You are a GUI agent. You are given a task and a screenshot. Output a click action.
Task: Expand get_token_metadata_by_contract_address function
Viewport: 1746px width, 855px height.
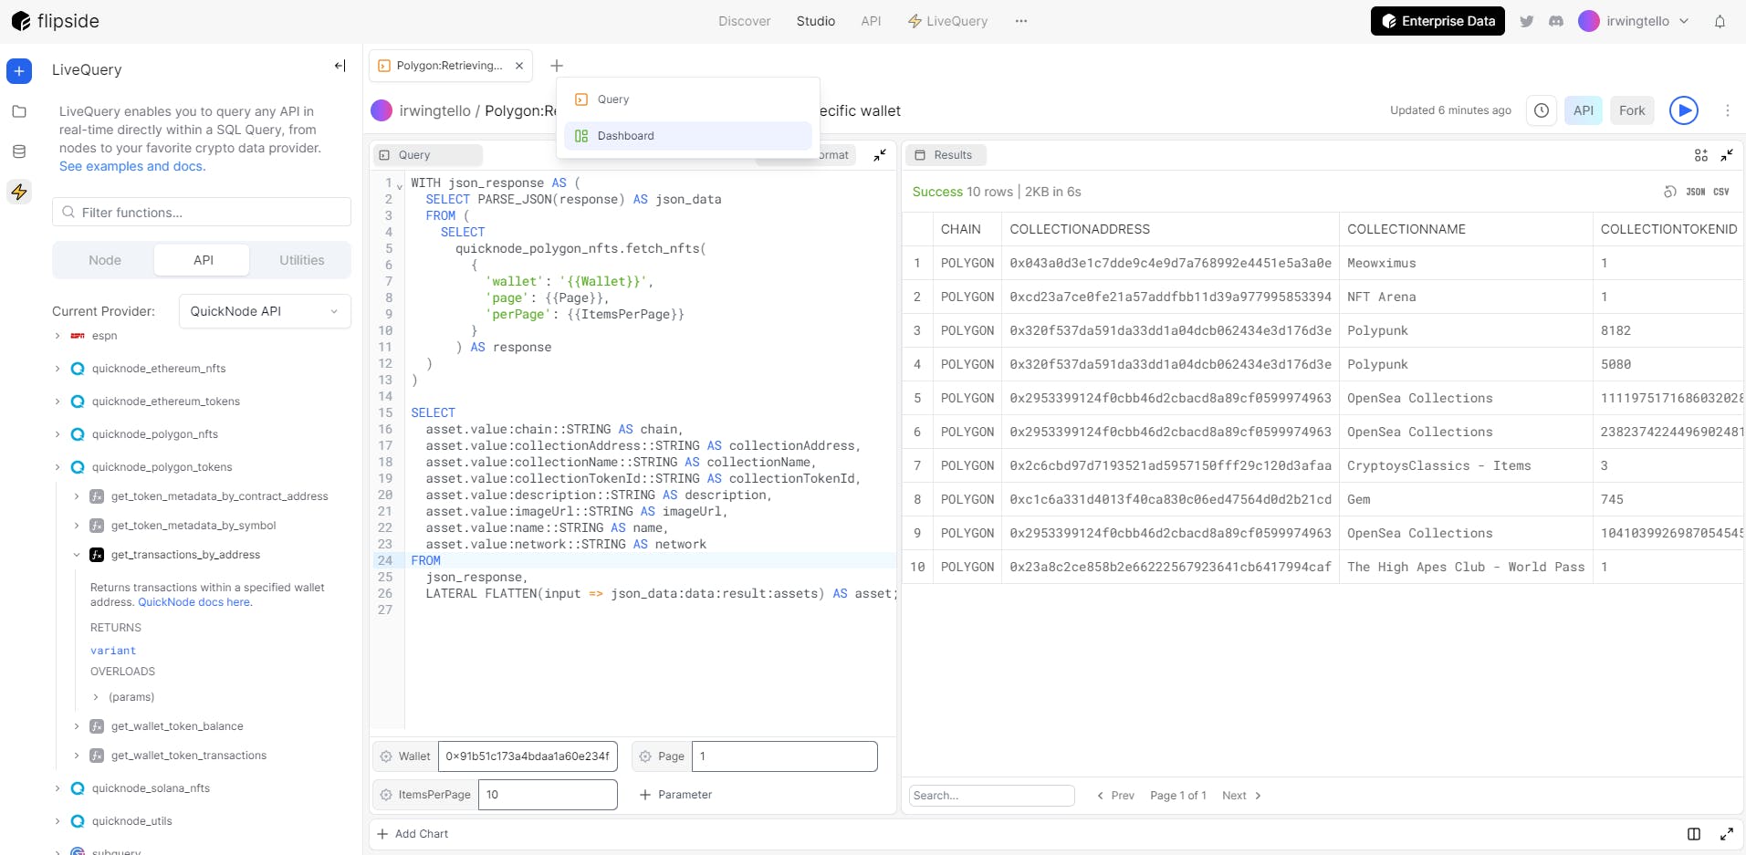click(x=77, y=496)
